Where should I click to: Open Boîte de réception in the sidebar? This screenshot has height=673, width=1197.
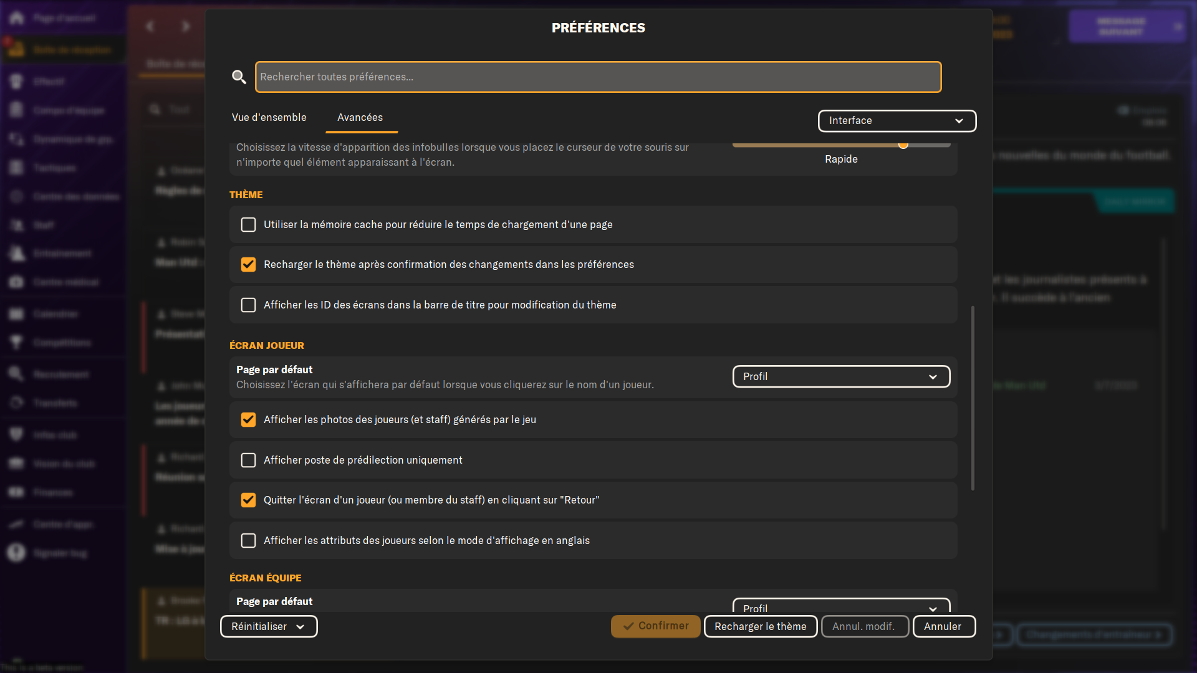pyautogui.click(x=62, y=49)
